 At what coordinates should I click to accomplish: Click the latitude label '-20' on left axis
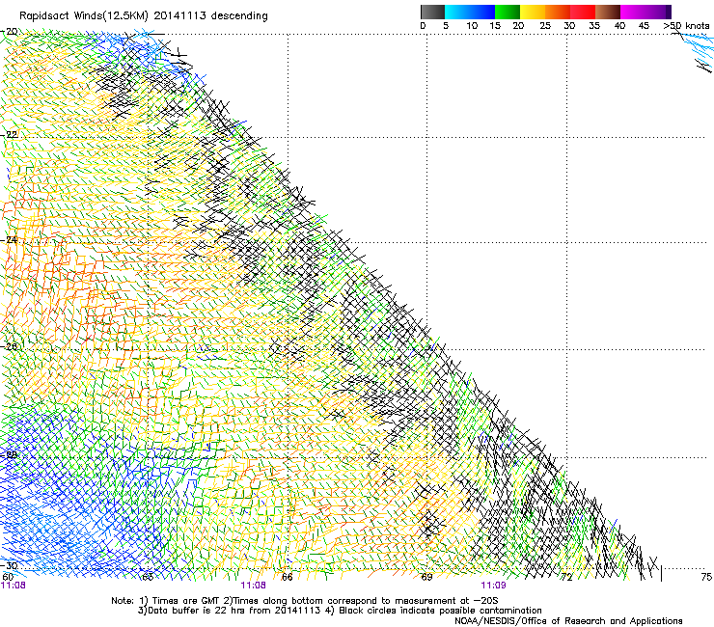[10, 32]
